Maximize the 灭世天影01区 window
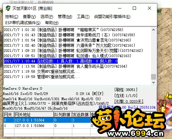 [134, 8]
